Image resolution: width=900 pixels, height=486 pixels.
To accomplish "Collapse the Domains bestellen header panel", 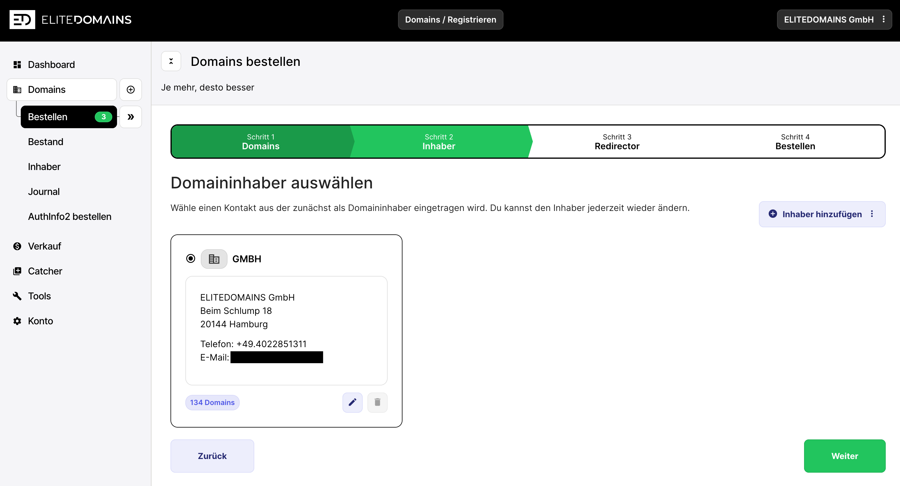I will pyautogui.click(x=171, y=61).
